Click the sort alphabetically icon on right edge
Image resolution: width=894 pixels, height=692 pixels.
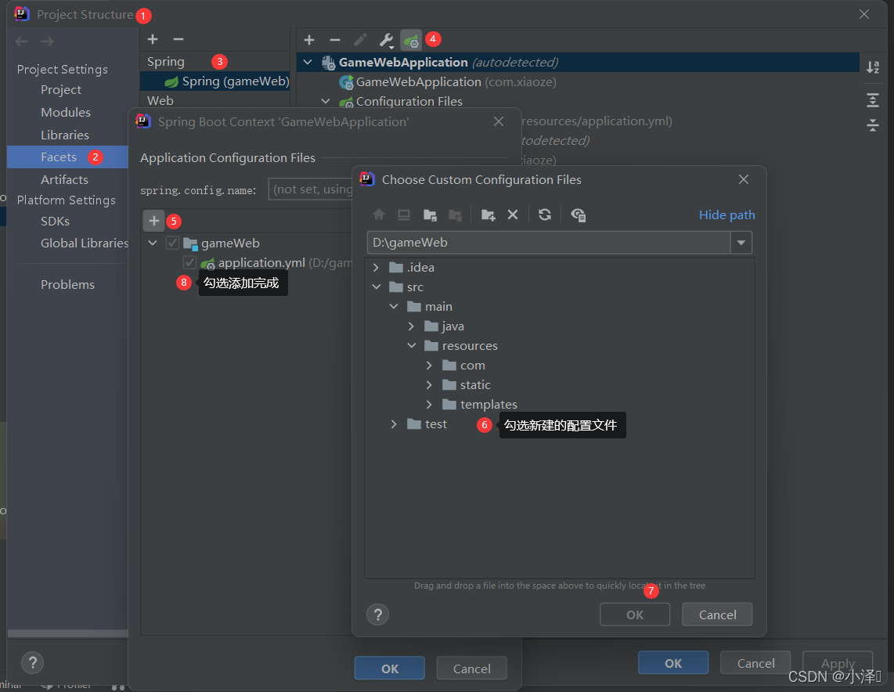pyautogui.click(x=872, y=67)
